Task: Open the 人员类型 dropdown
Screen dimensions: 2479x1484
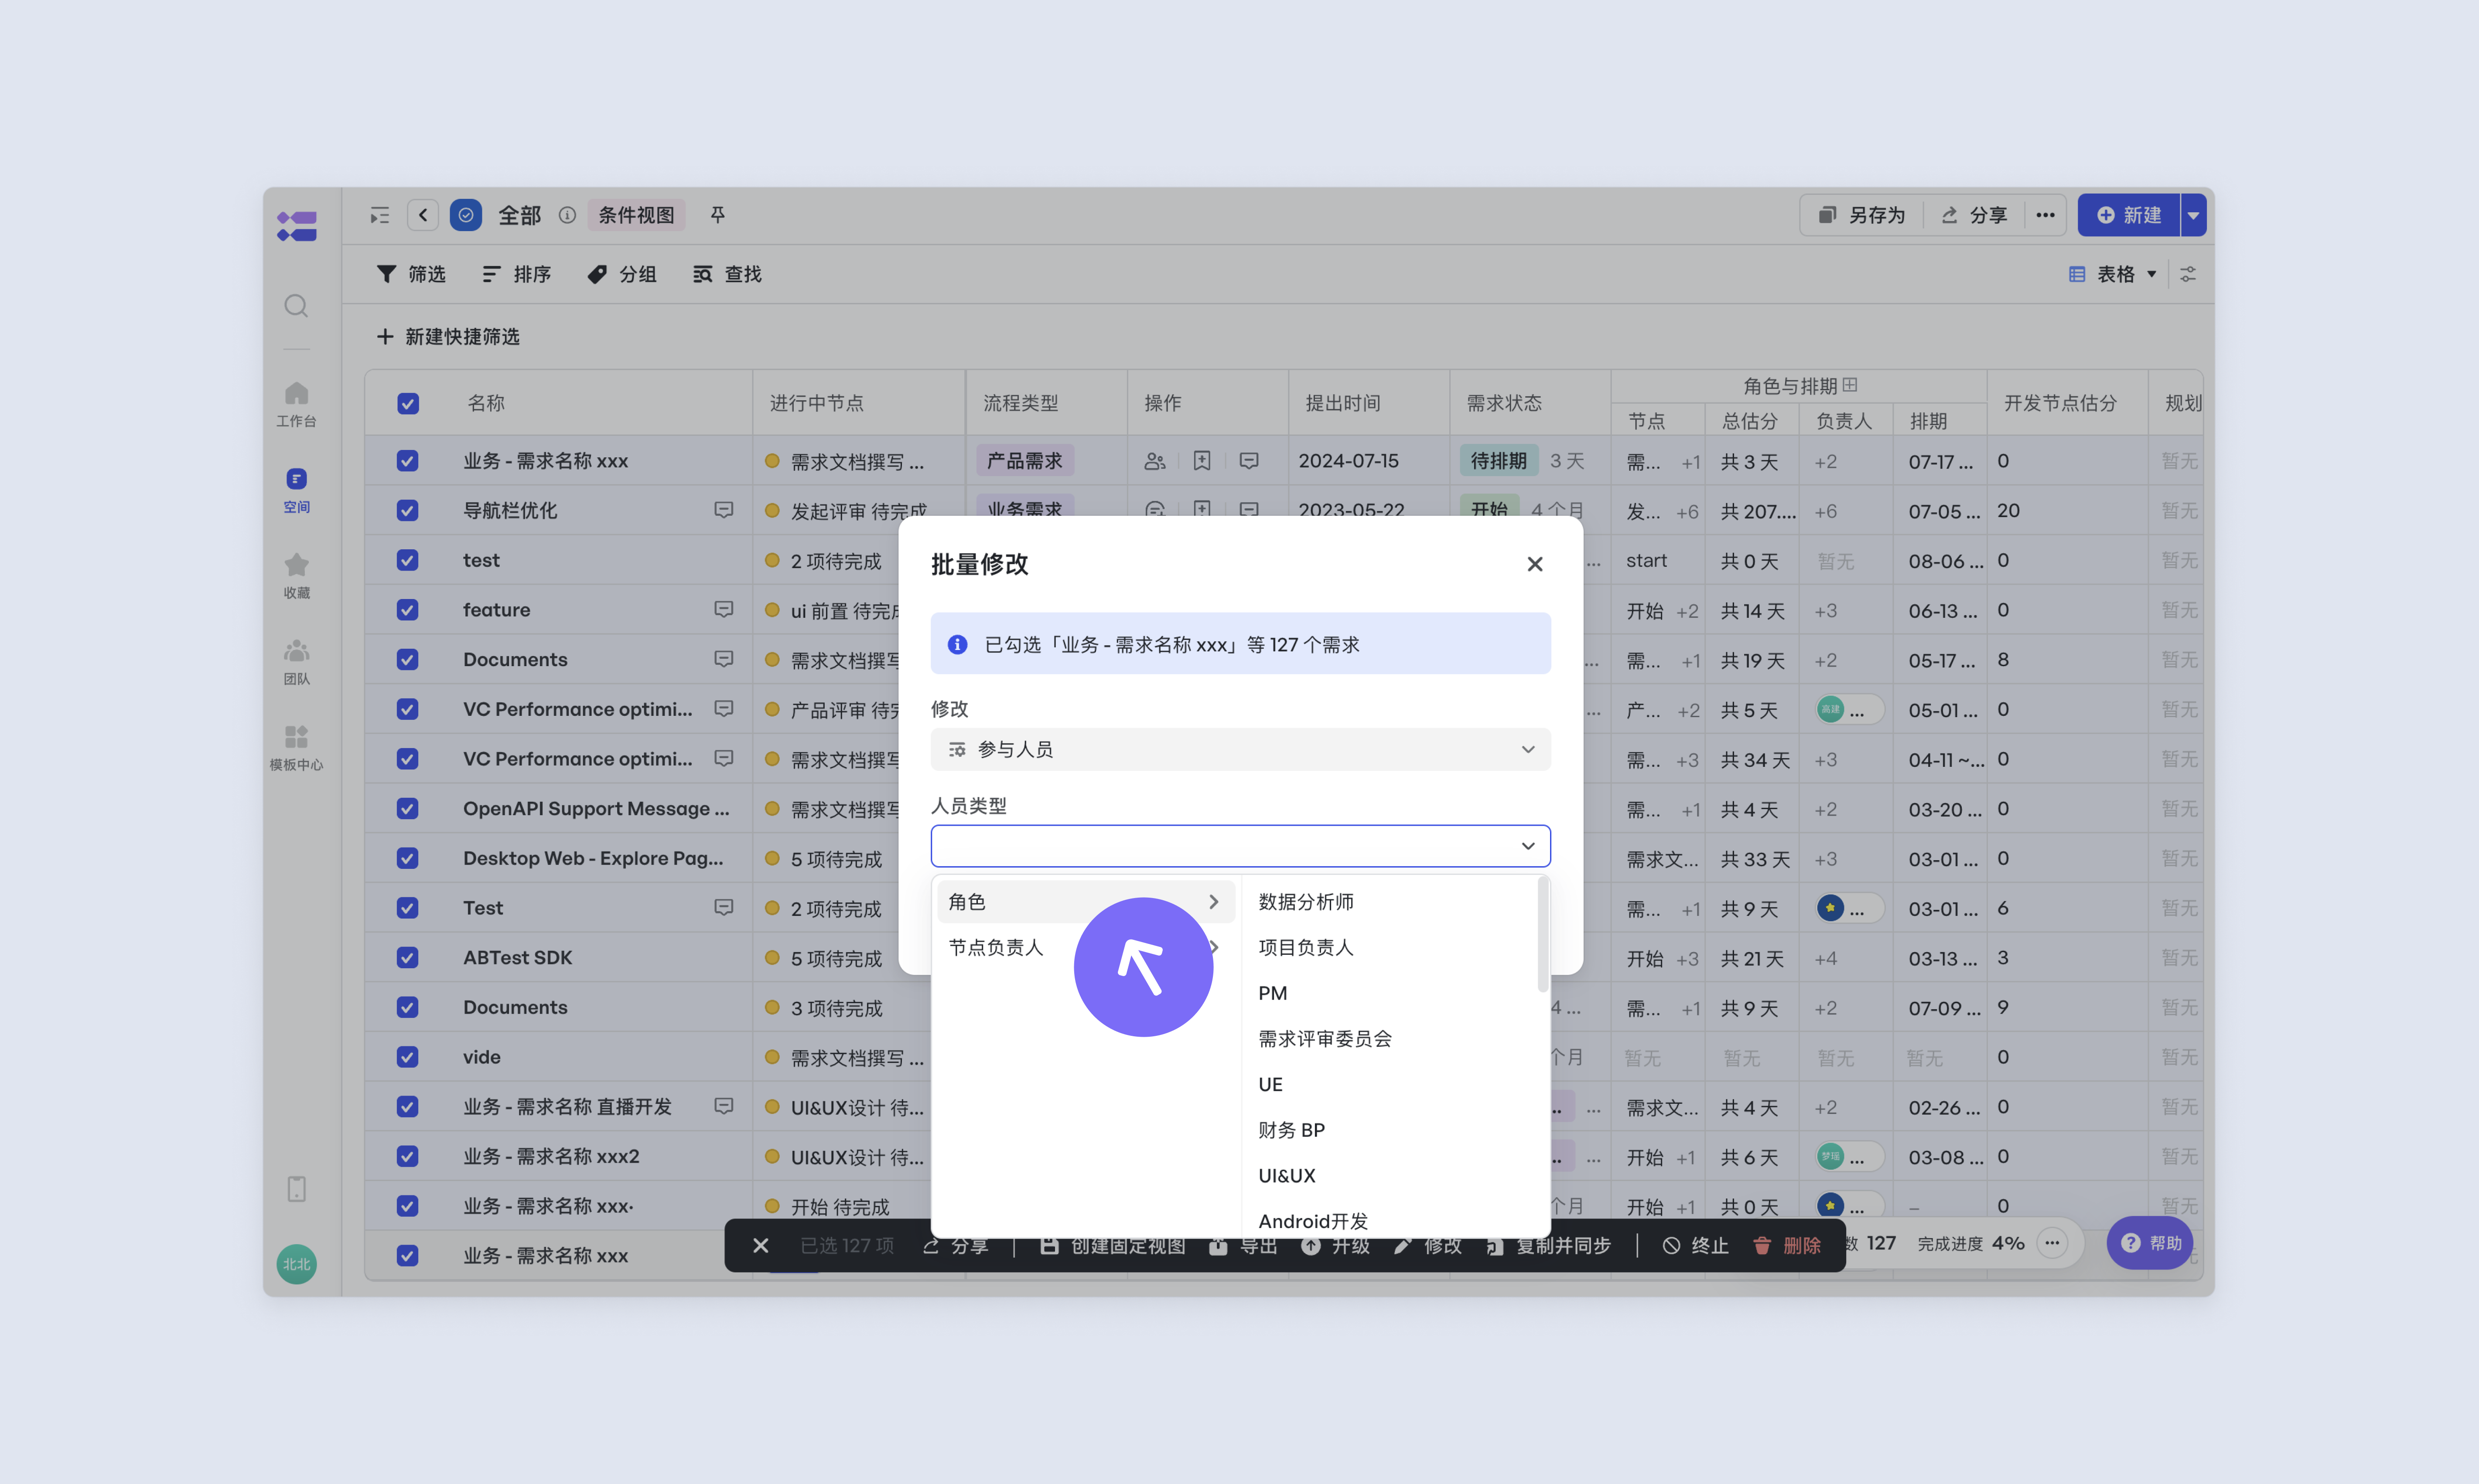Action: 1240,846
